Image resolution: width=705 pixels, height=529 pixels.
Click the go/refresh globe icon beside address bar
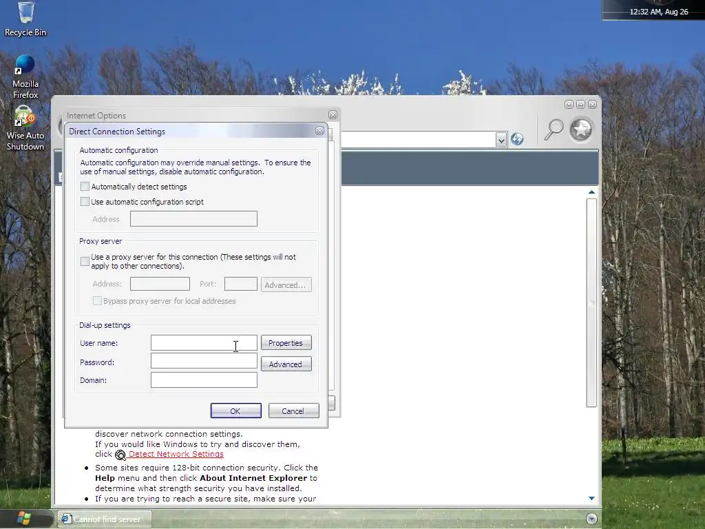[x=517, y=139]
